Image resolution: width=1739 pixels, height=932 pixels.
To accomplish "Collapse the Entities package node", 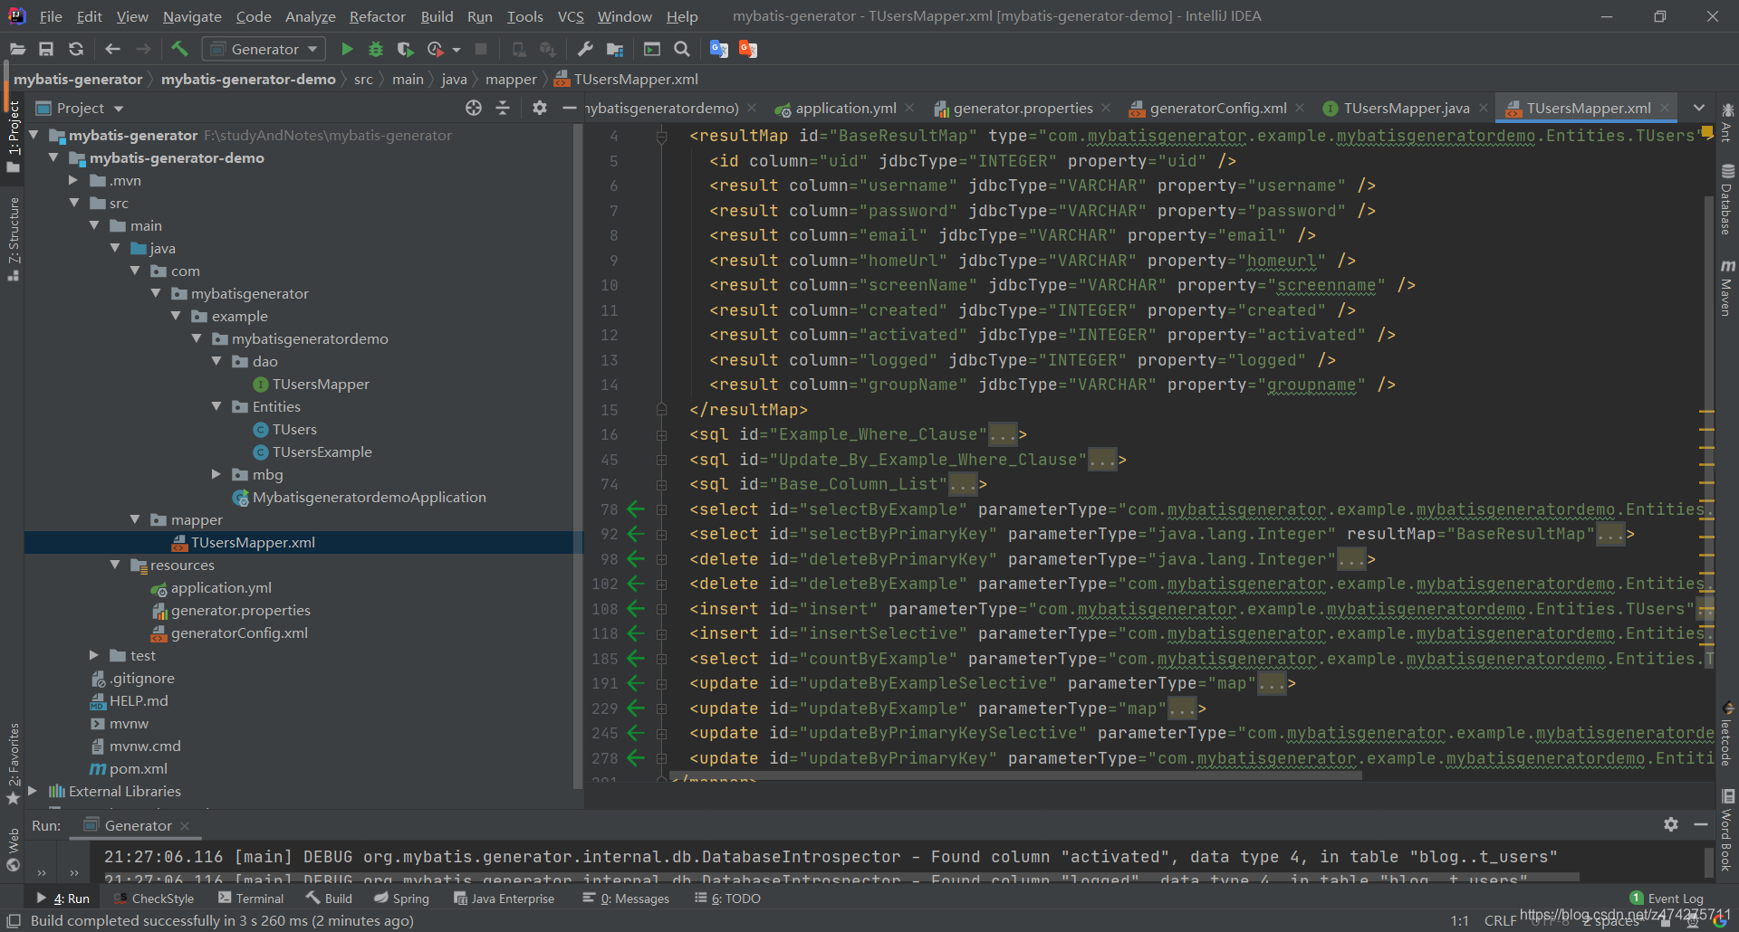I will pos(216,406).
